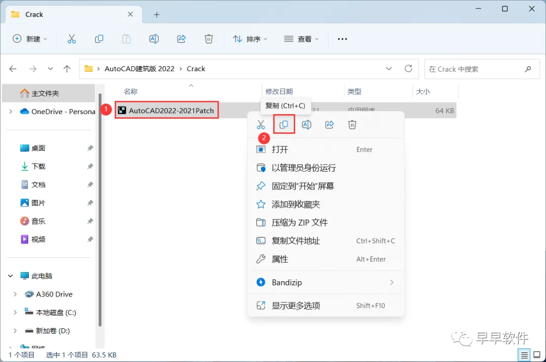
Task: Expand the A360 Drive tree node
Action: point(15,294)
